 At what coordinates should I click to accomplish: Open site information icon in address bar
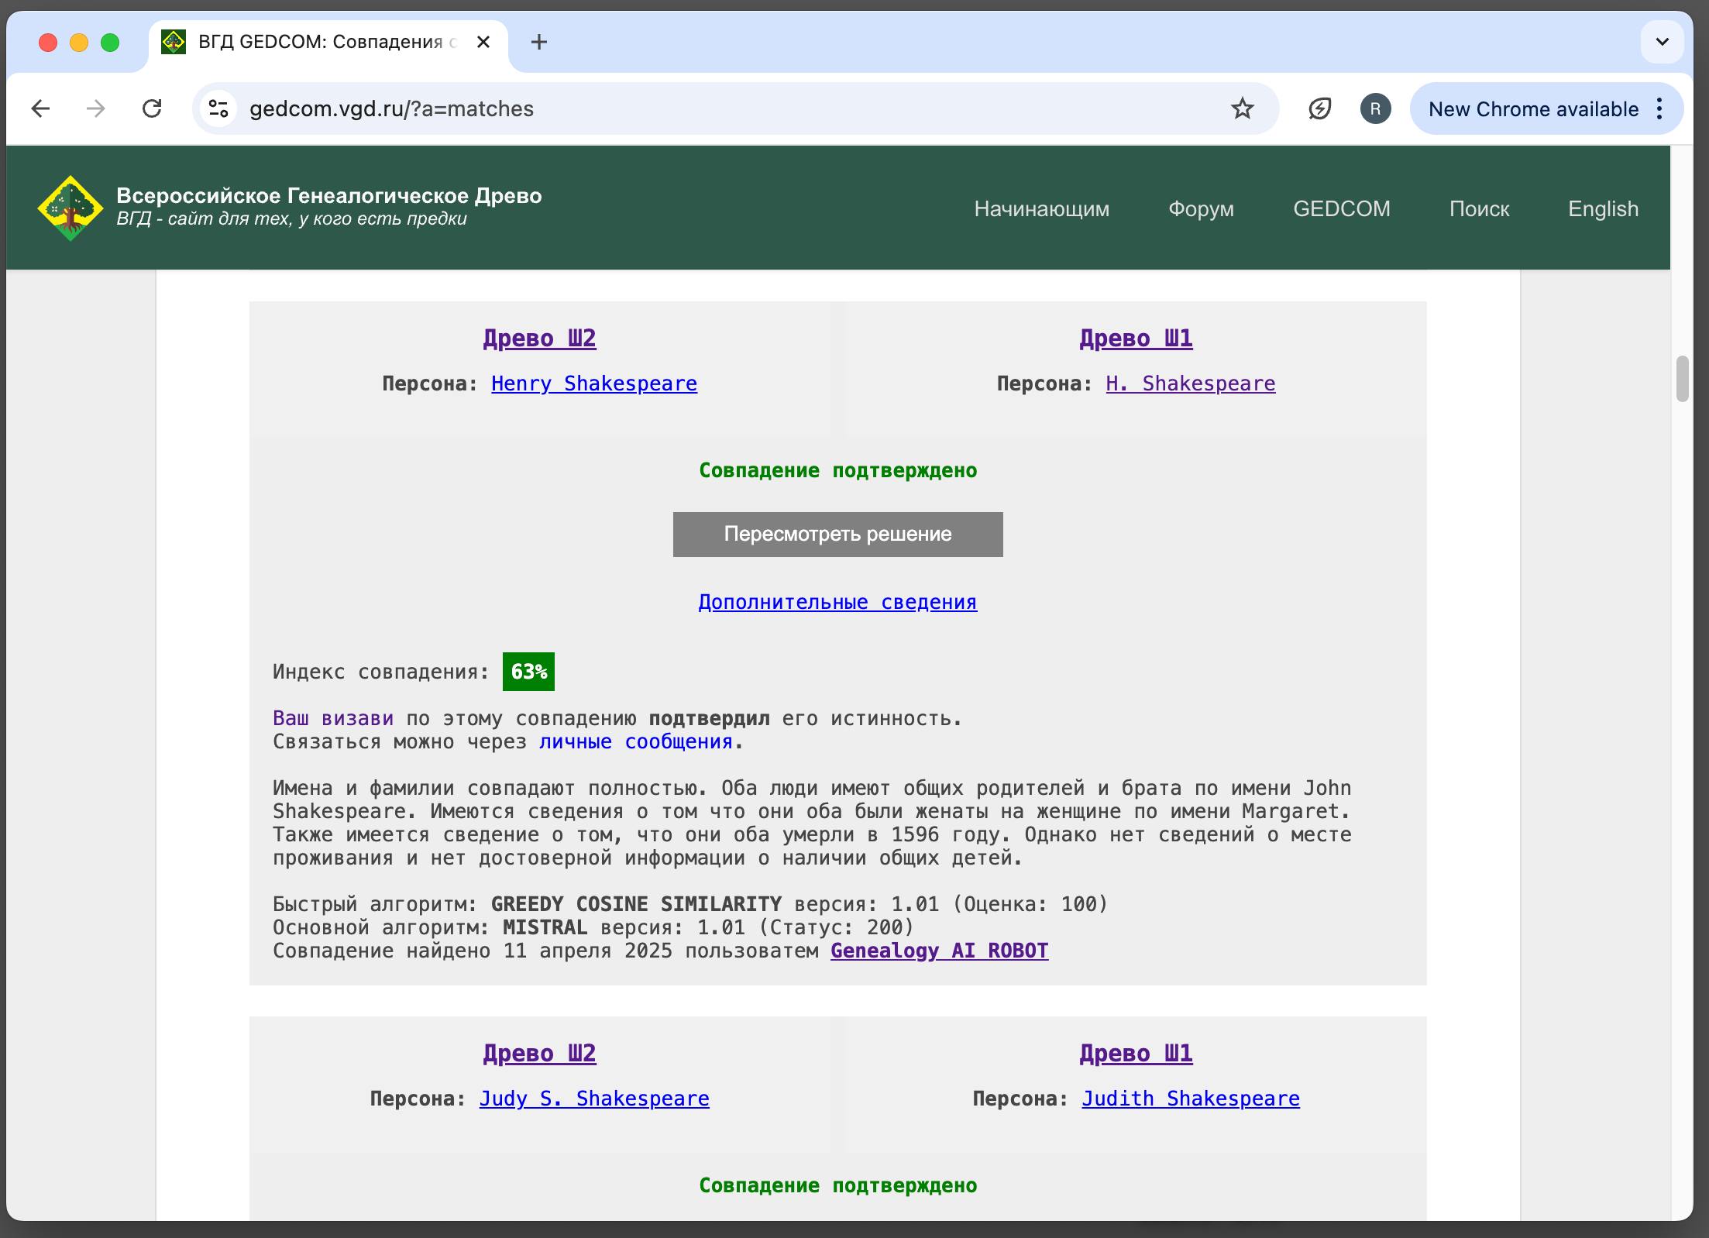(219, 108)
